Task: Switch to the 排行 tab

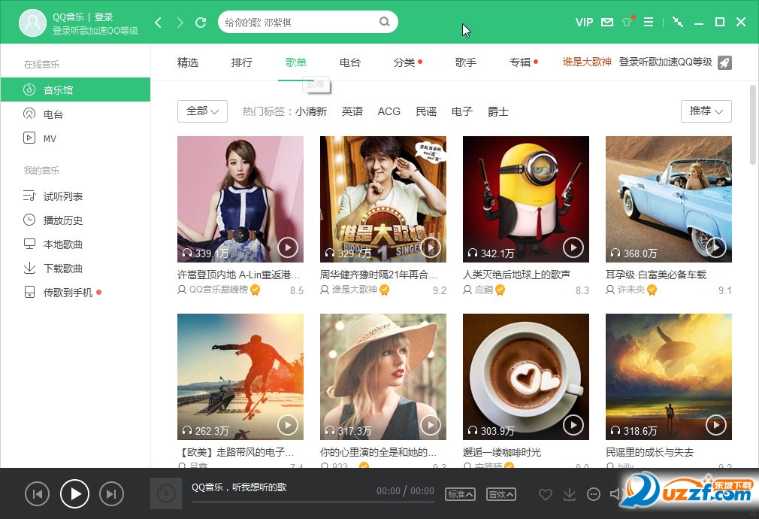Action: (241, 62)
